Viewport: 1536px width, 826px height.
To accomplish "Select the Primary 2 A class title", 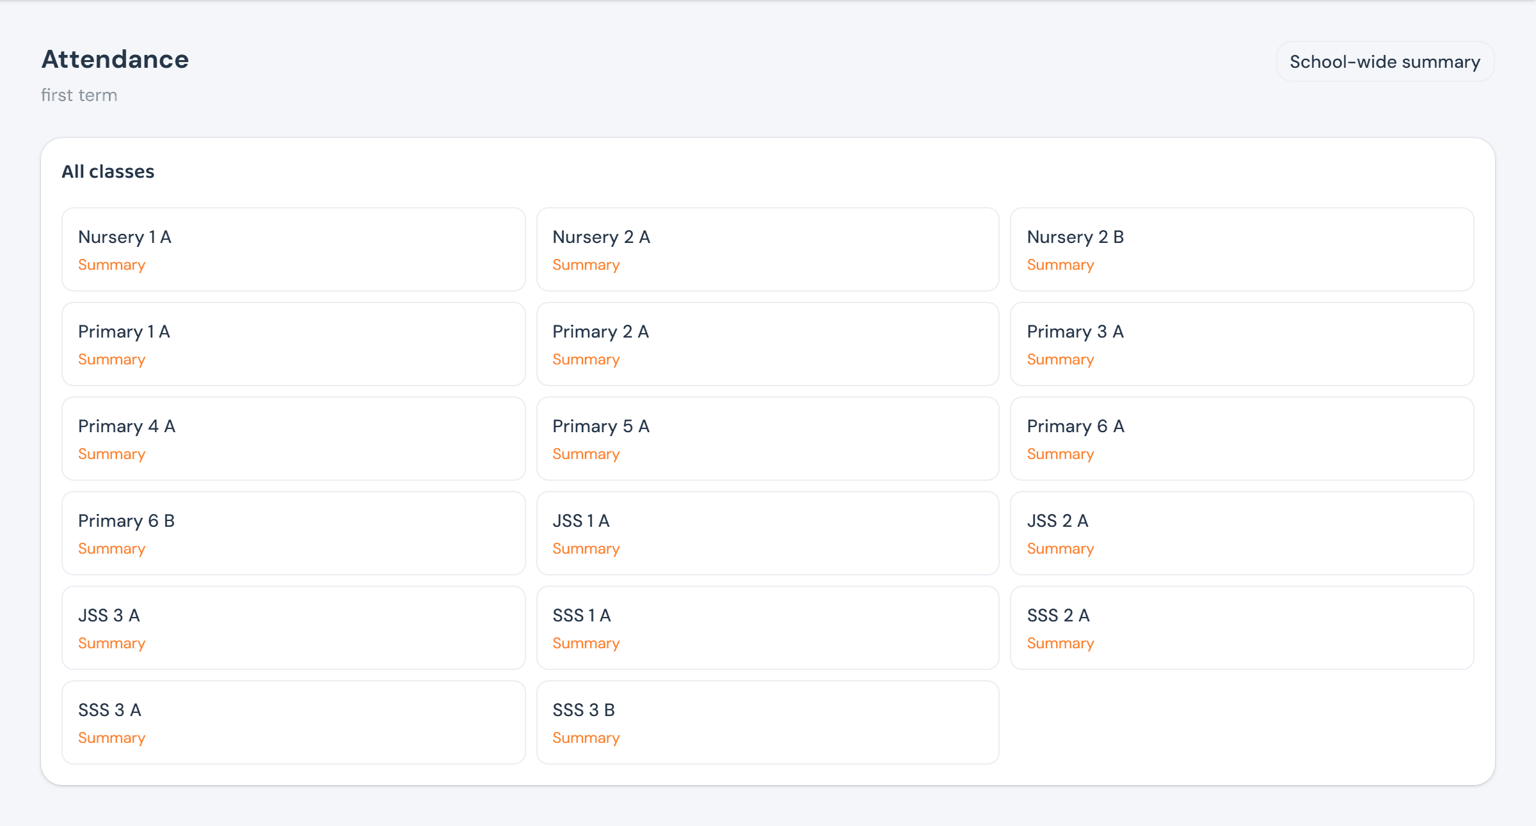I will [601, 332].
